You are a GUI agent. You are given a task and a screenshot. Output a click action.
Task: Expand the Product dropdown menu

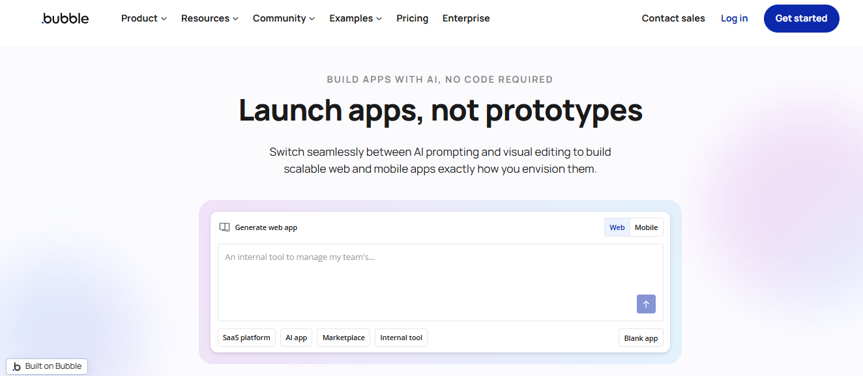click(x=144, y=18)
